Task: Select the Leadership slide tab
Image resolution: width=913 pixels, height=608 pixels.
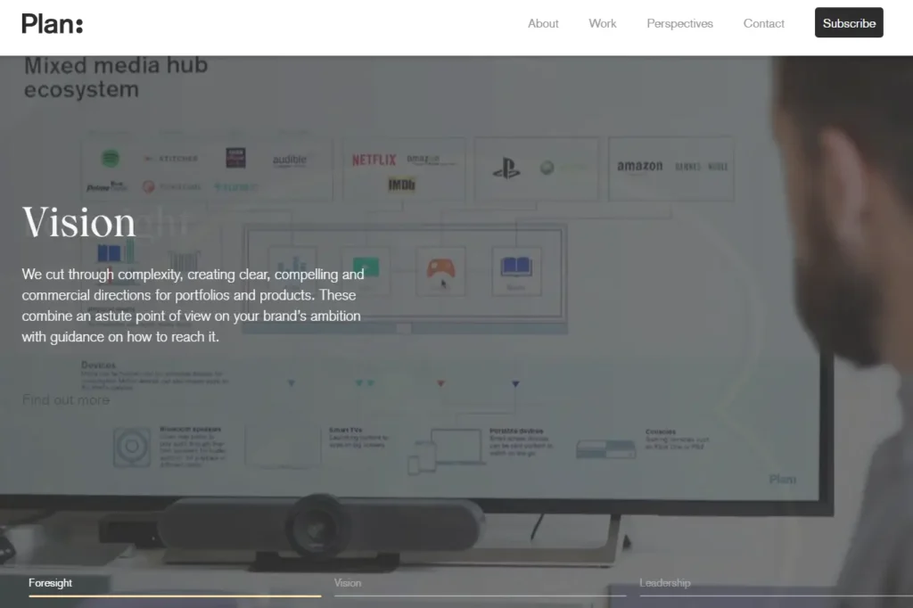Action: pos(664,583)
